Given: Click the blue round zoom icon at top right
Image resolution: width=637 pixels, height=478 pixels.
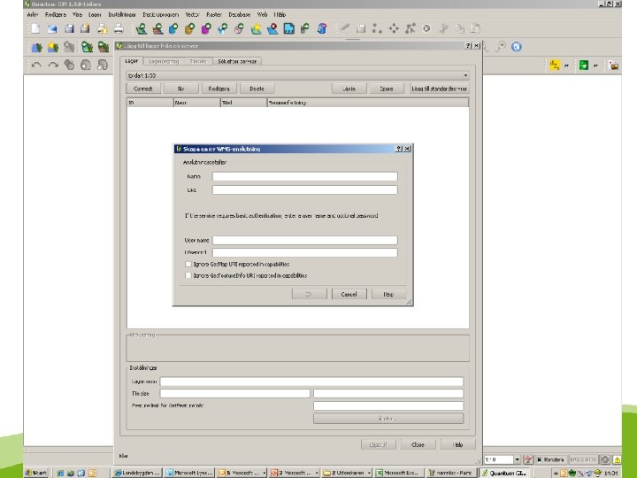Looking at the screenshot, I should tap(517, 47).
